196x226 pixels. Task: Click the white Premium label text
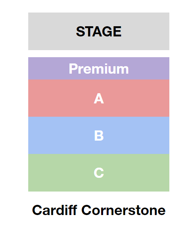(x=99, y=69)
